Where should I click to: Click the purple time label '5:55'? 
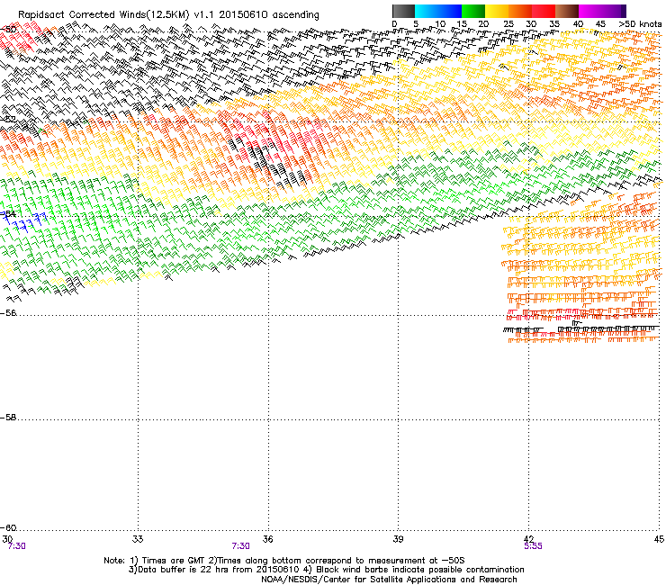click(x=533, y=546)
